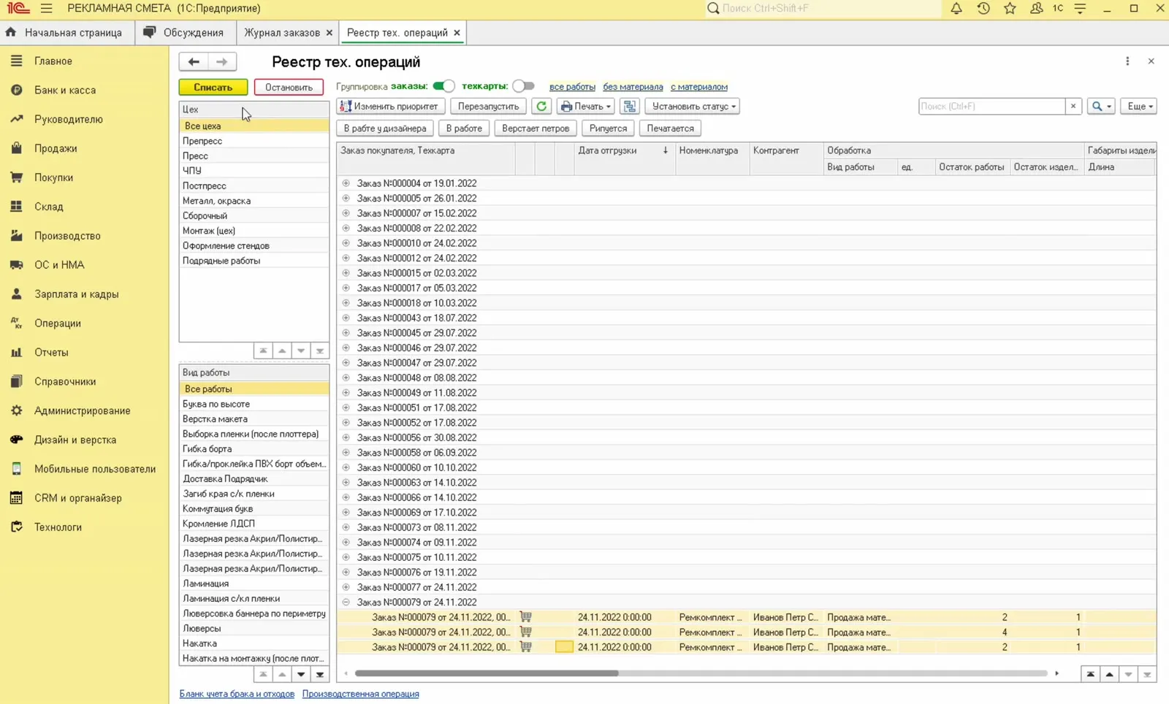Open Производство menu section

click(67, 236)
